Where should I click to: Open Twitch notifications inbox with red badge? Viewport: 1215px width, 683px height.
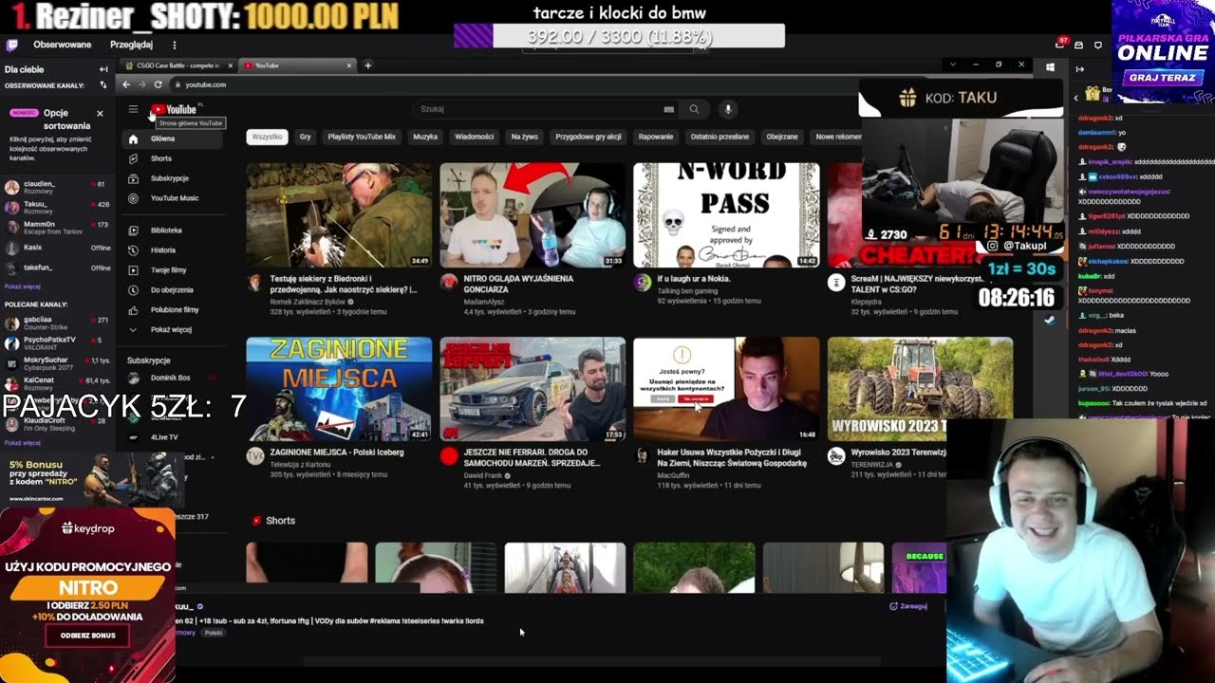pyautogui.click(x=1060, y=45)
